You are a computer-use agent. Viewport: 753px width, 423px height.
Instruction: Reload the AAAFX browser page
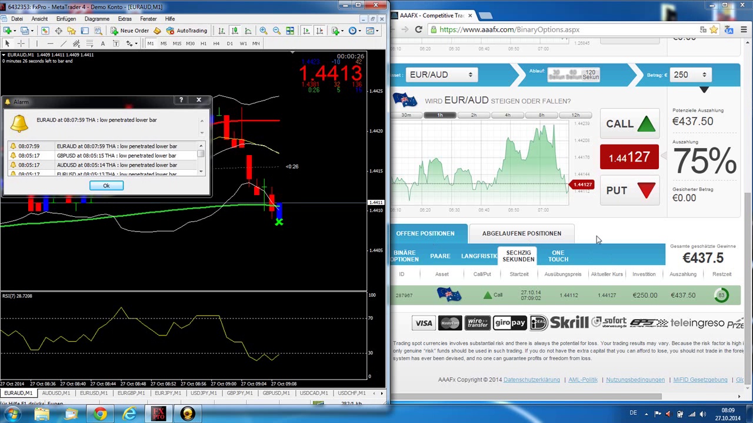tap(418, 29)
